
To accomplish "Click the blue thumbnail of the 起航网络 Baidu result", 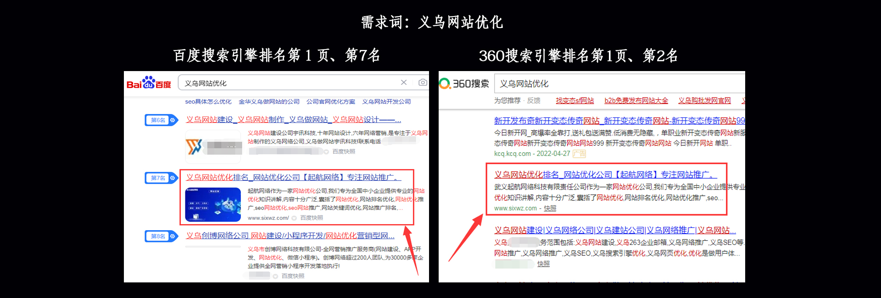I will pos(213,204).
